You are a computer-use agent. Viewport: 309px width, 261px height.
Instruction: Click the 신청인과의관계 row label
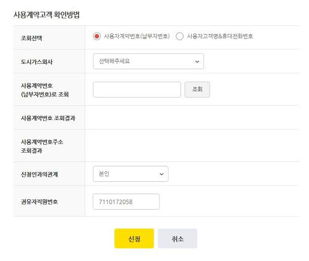[40, 174]
